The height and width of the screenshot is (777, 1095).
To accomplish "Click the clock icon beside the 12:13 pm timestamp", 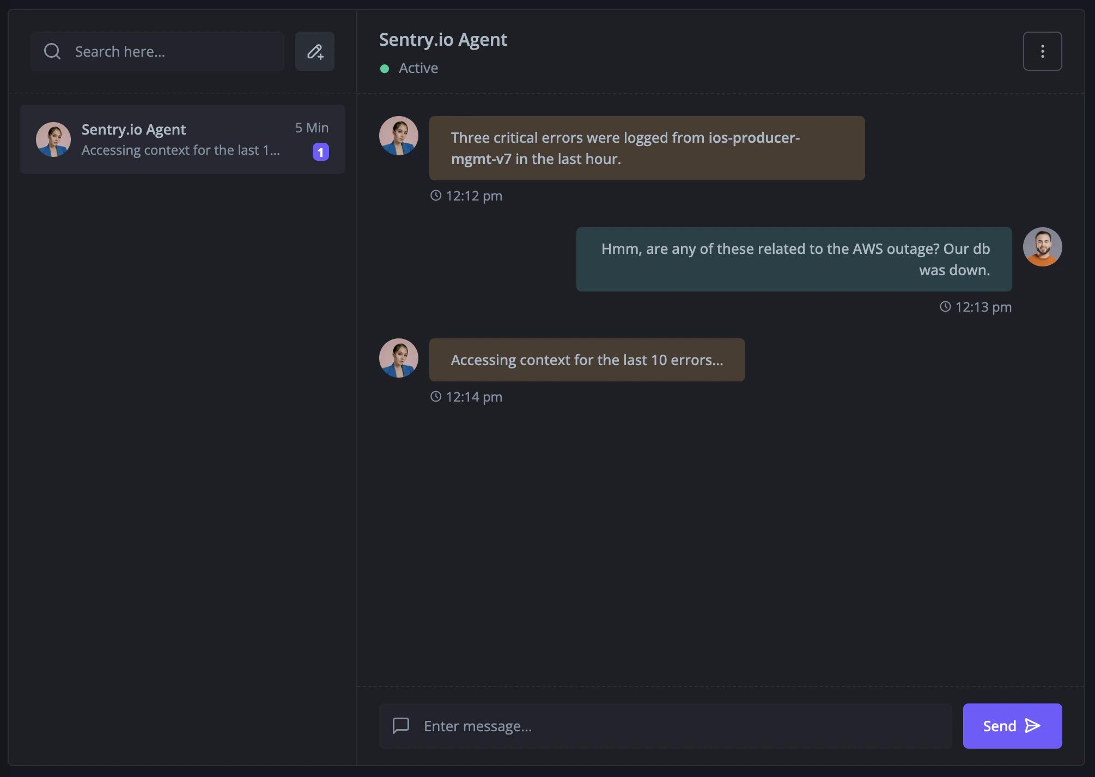I will (x=945, y=307).
